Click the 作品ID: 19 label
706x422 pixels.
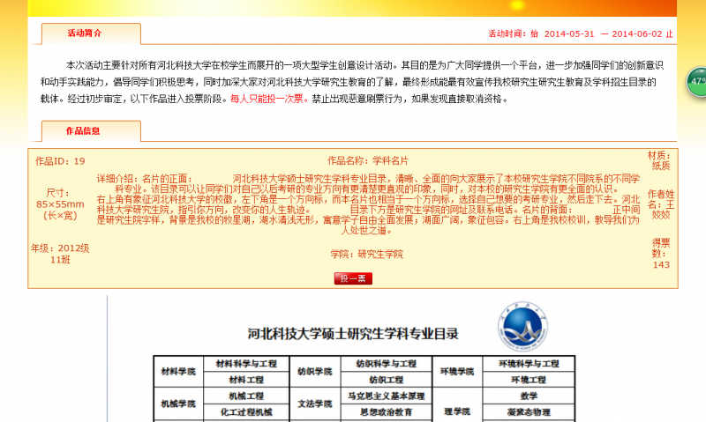60,161
